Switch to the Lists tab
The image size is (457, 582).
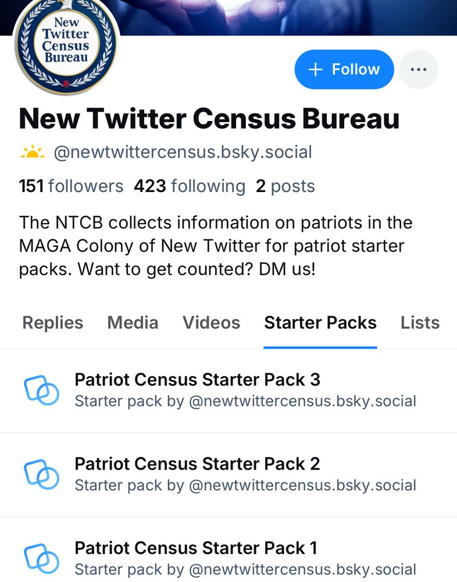coord(420,322)
